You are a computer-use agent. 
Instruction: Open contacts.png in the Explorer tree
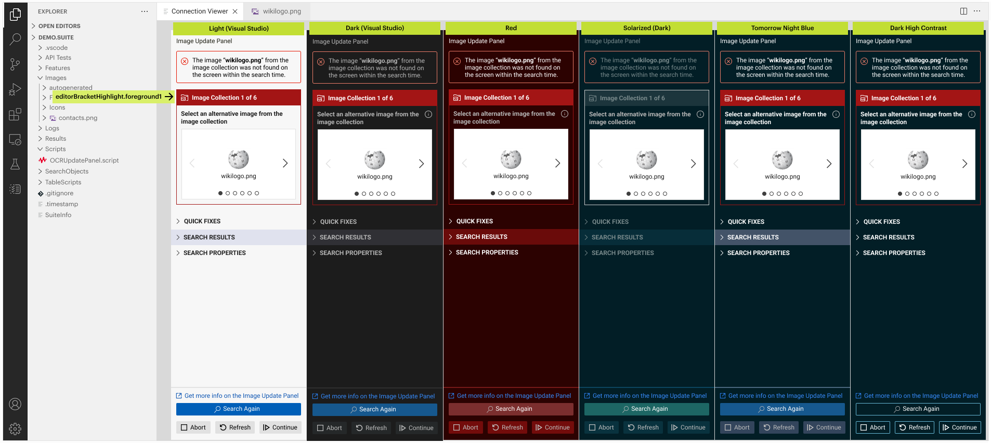pos(78,118)
